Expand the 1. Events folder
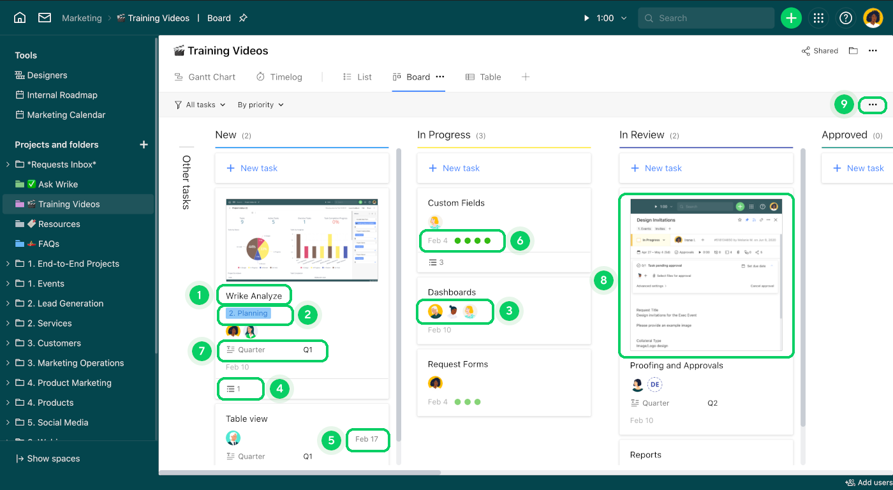 (x=8, y=283)
